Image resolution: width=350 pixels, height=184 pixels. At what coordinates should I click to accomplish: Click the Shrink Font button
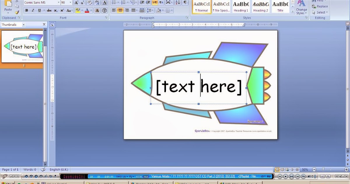(83, 3)
